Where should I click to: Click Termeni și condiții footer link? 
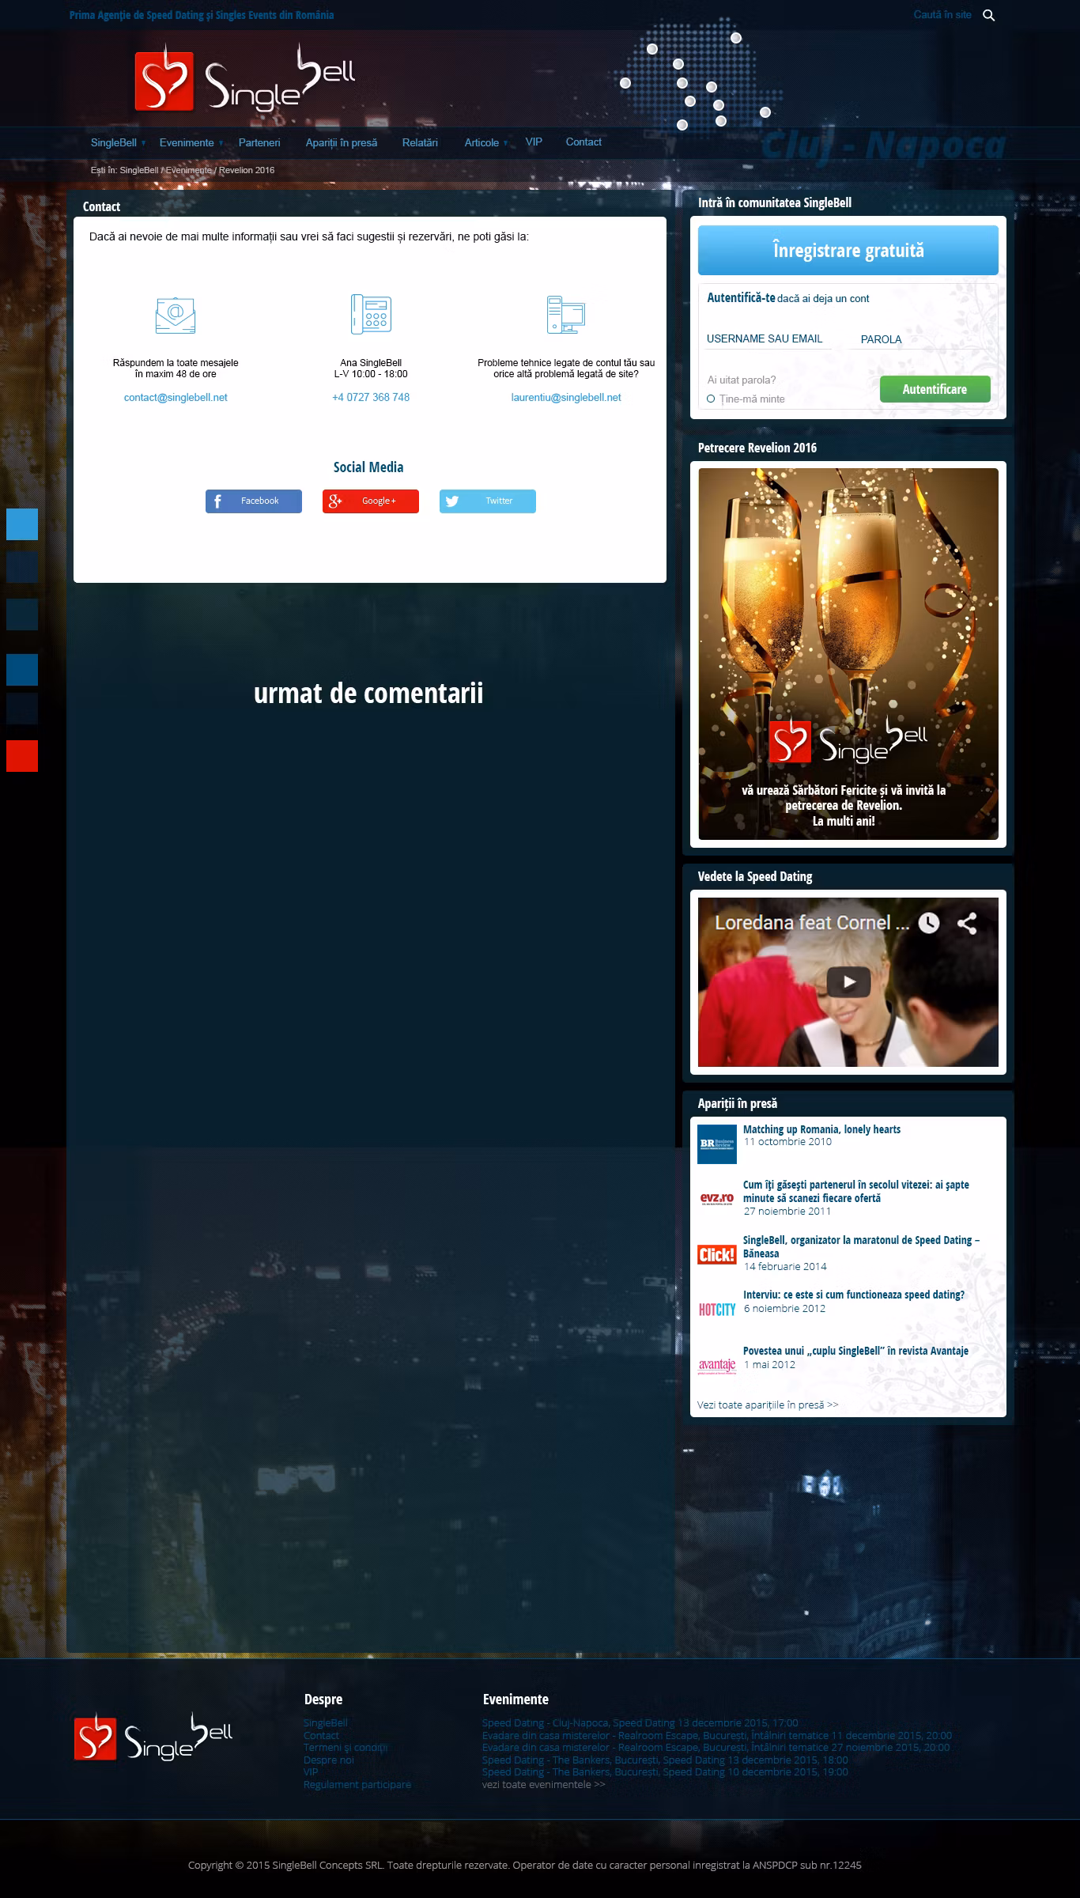[x=346, y=1748]
